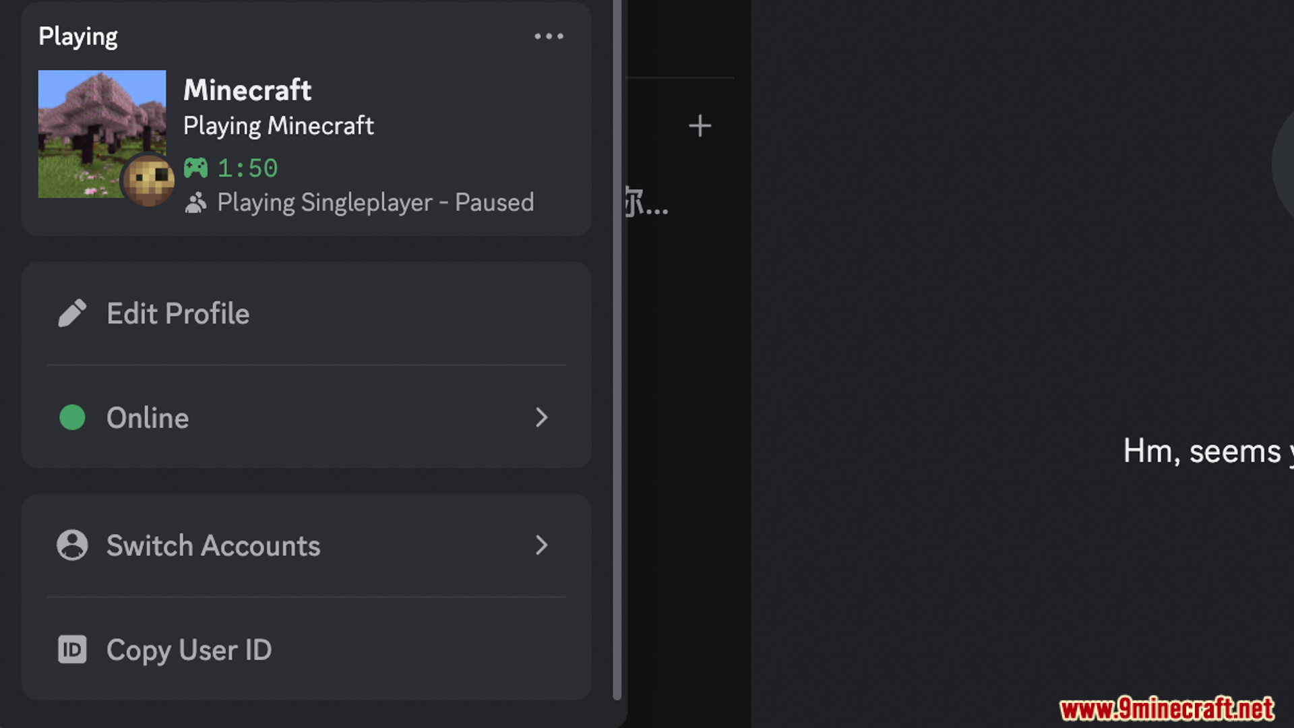The width and height of the screenshot is (1294, 728).
Task: Open the Online status submenu
Action: tap(148, 418)
